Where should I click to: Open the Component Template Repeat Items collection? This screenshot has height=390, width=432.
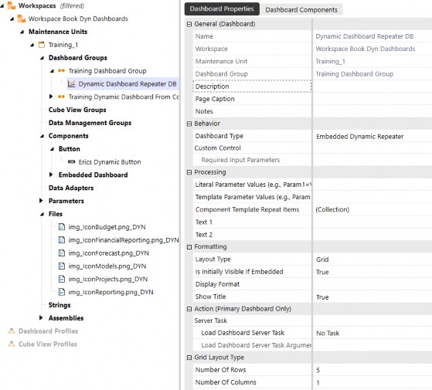[372, 209]
